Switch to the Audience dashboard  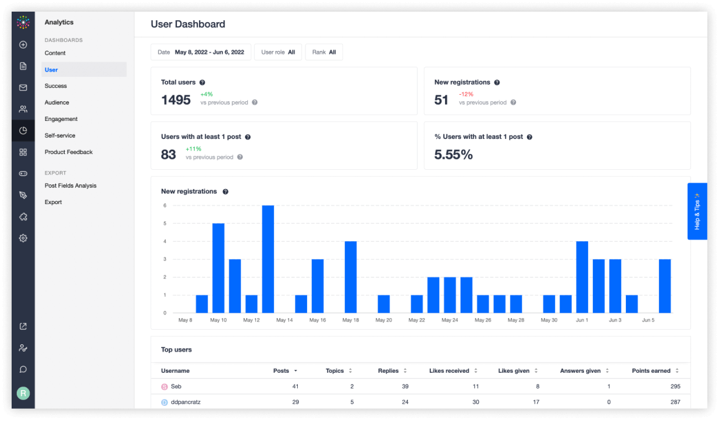[x=57, y=102]
